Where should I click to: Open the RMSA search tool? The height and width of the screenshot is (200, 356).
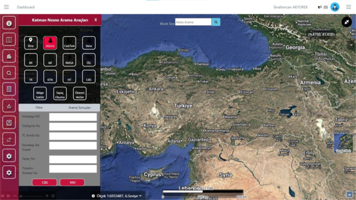pyautogui.click(x=69, y=60)
